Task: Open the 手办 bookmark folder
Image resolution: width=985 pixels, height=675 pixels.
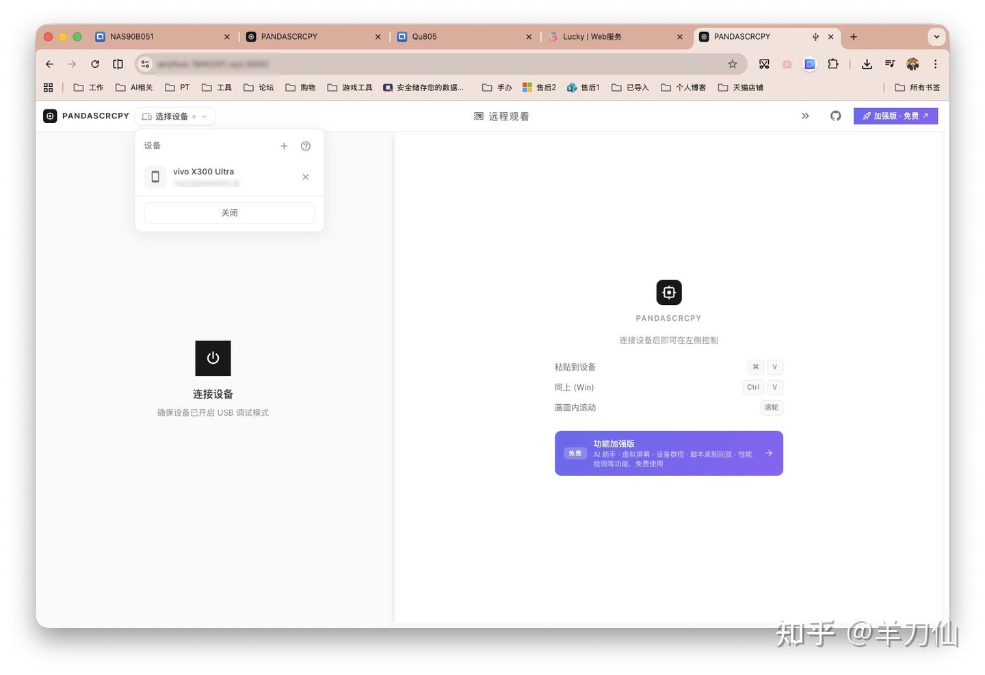Action: click(497, 88)
